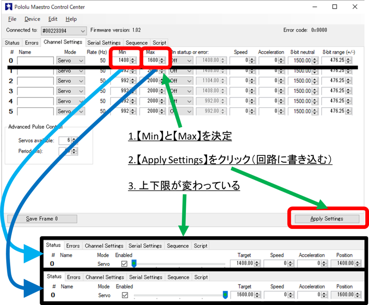Screen dimensions: 369x305
Task: Click the Max box for channel 4
Action: pyautogui.click(x=152, y=101)
